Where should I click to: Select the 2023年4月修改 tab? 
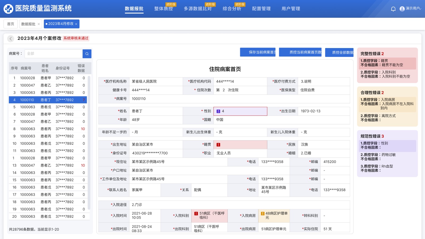[x=61, y=24]
